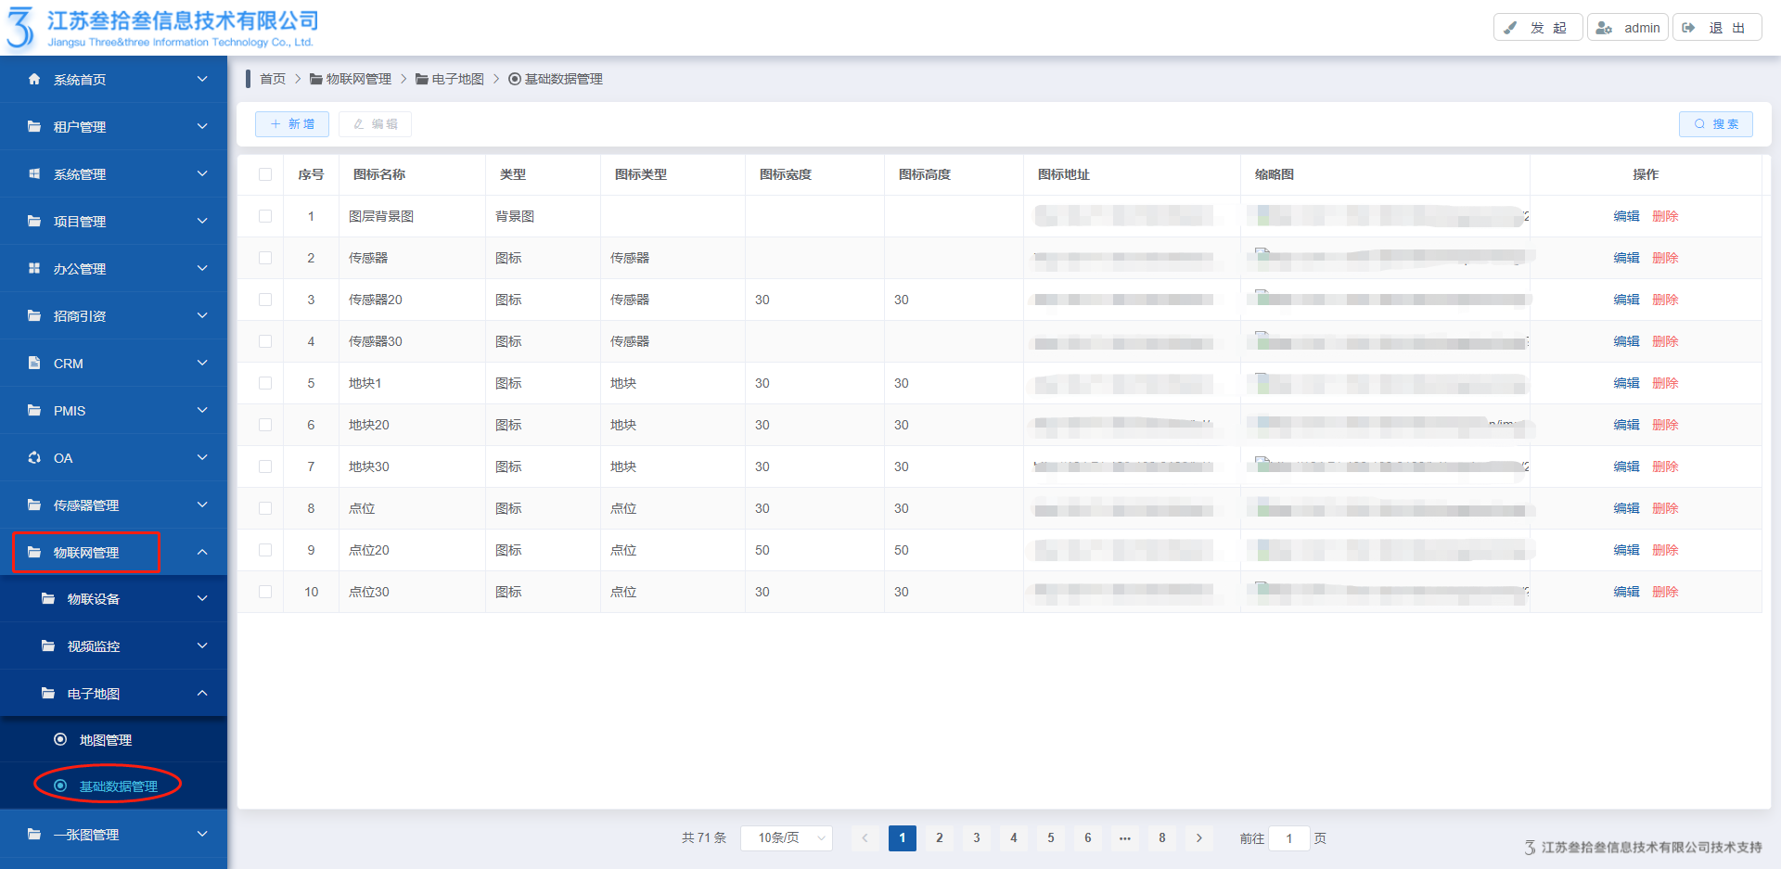Focus the 前往 page number input field
The height and width of the screenshot is (869, 1781).
pos(1288,838)
